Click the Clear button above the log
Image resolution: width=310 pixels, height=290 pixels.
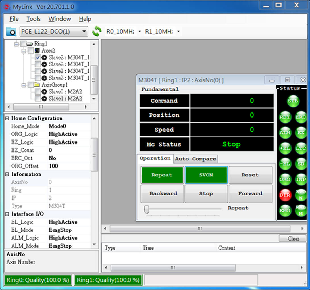click(292, 239)
